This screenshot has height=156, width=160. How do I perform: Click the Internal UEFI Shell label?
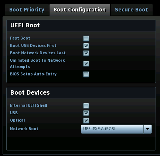(x=28, y=105)
